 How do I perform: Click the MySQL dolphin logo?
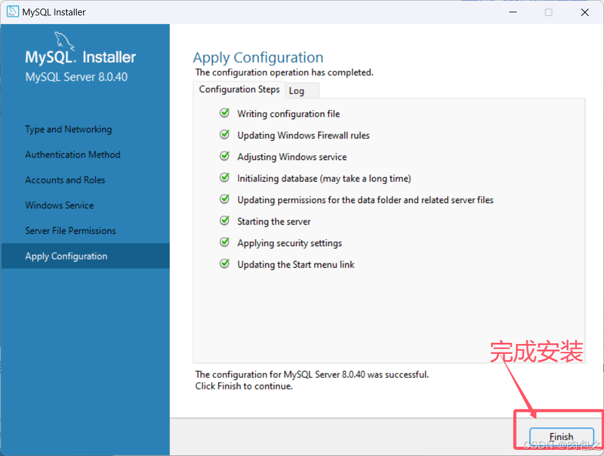pyautogui.click(x=64, y=41)
